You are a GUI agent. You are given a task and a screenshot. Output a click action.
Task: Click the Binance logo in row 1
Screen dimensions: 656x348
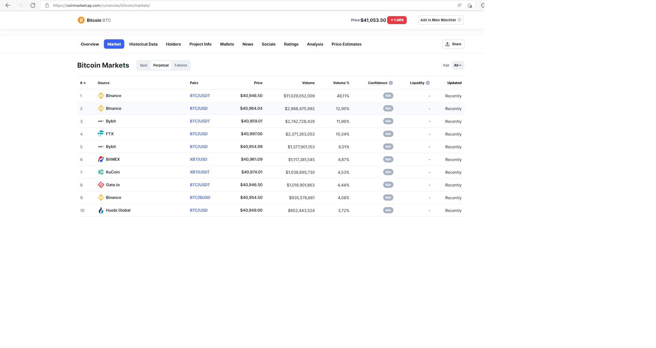click(101, 96)
